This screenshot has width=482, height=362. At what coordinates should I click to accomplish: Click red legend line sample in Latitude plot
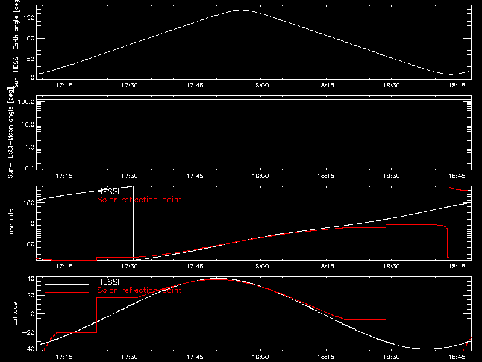[x=67, y=293]
